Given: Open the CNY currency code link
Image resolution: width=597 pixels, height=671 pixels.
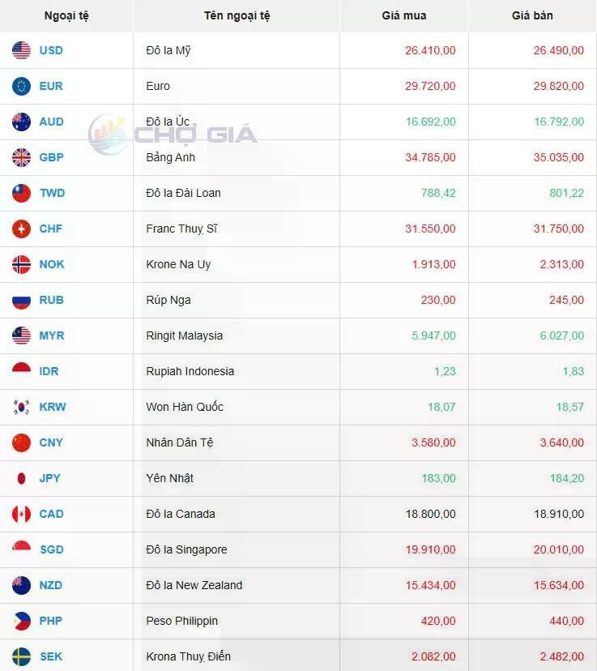Looking at the screenshot, I should point(51,442).
